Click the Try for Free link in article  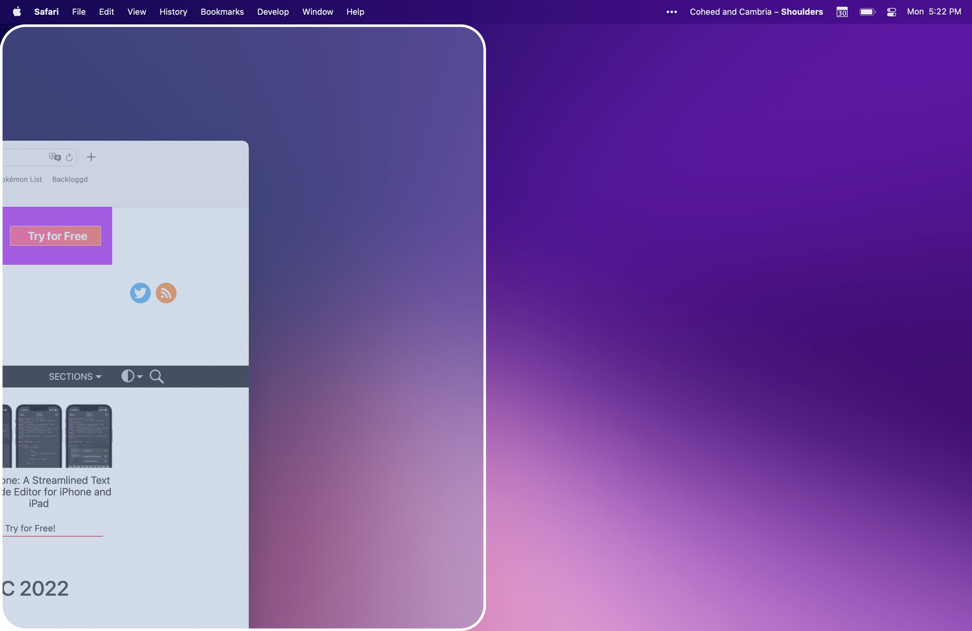pos(30,528)
